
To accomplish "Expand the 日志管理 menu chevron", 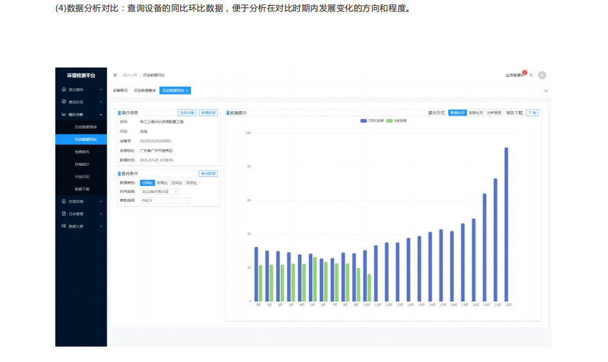I will (101, 213).
